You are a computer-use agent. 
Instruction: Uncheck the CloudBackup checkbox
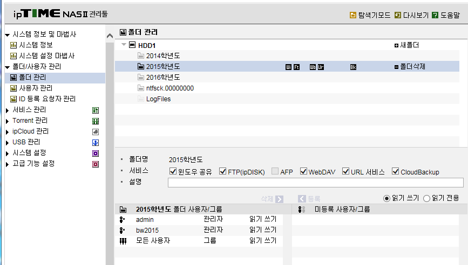396,171
